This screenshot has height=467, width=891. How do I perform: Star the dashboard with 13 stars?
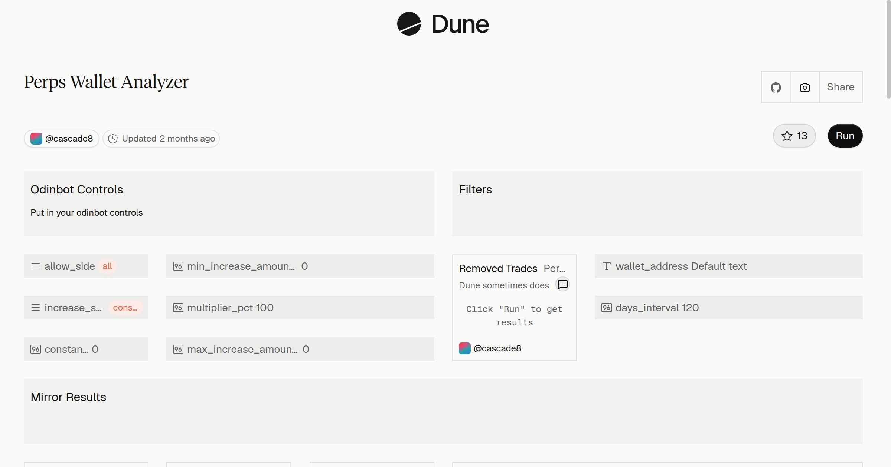(794, 136)
